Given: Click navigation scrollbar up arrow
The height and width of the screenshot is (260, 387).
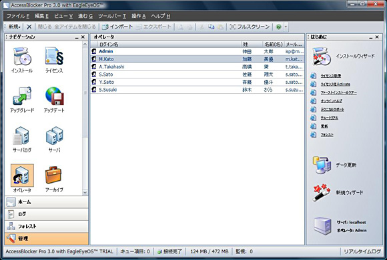Looking at the screenshot, I should 85,45.
